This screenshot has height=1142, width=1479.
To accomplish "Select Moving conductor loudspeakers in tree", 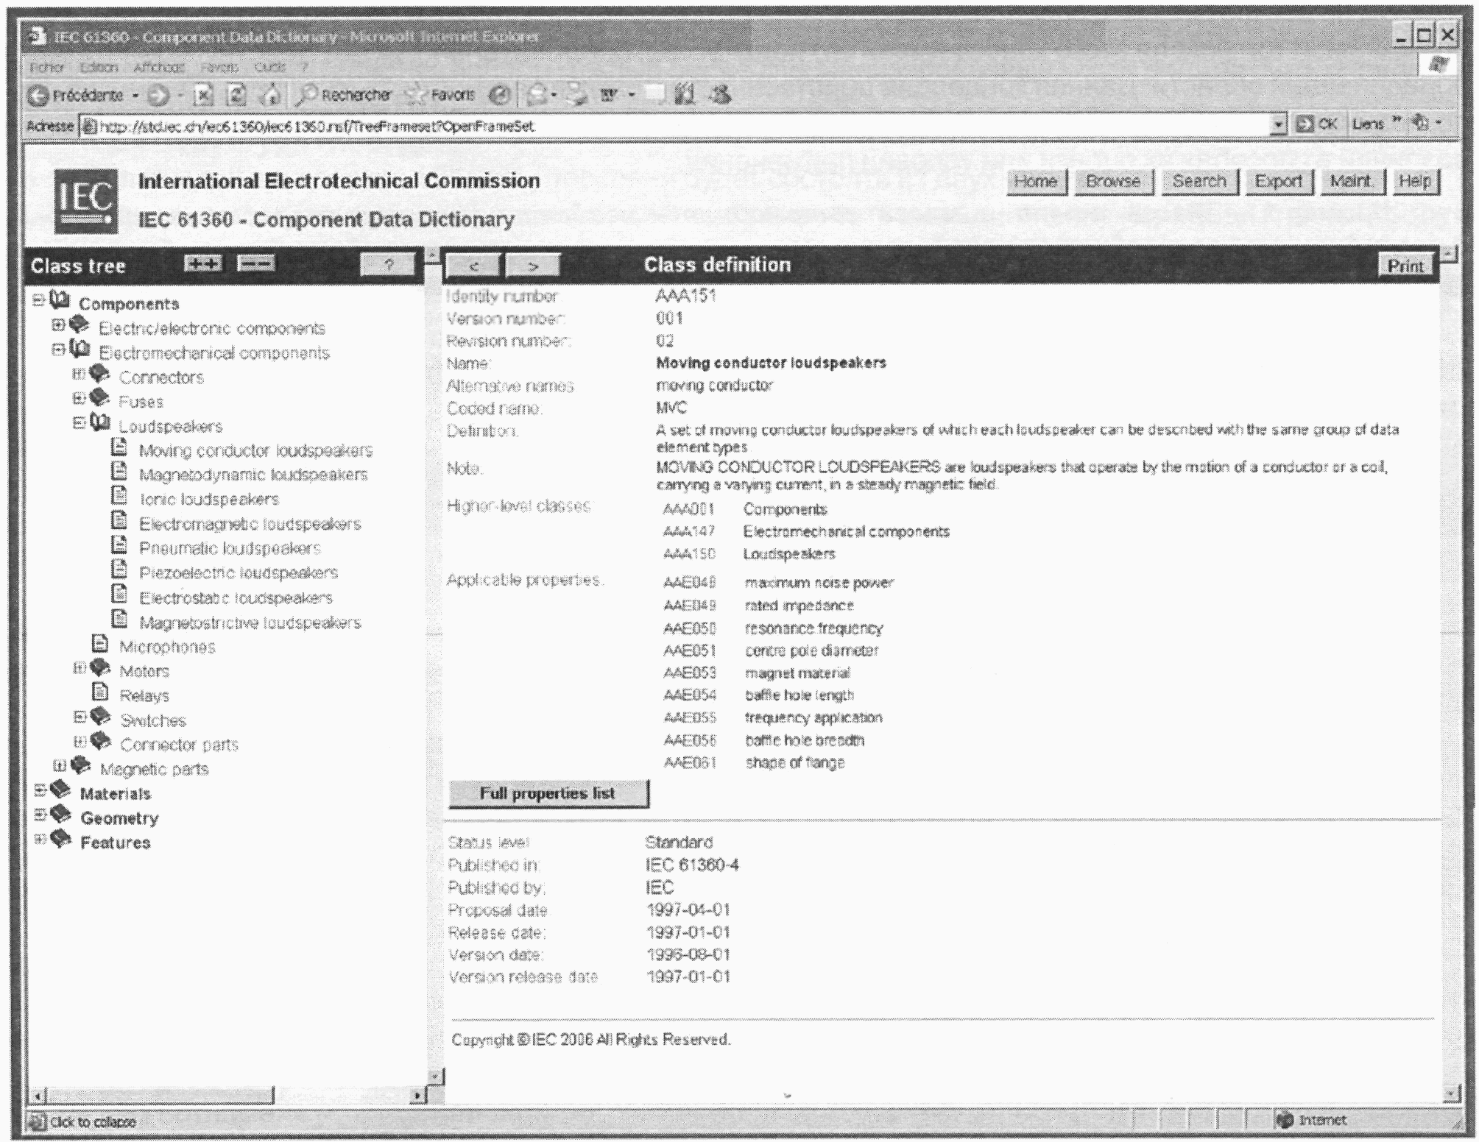I will [255, 450].
